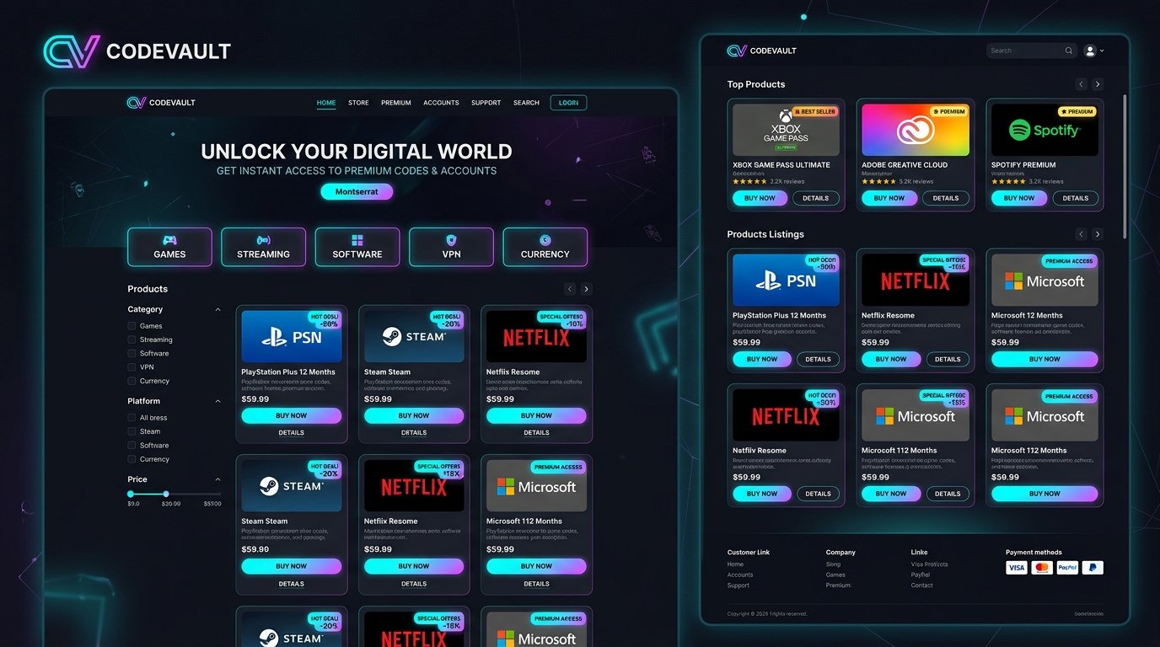Go to next Top Products arrow
The width and height of the screenshot is (1160, 647).
click(1098, 84)
